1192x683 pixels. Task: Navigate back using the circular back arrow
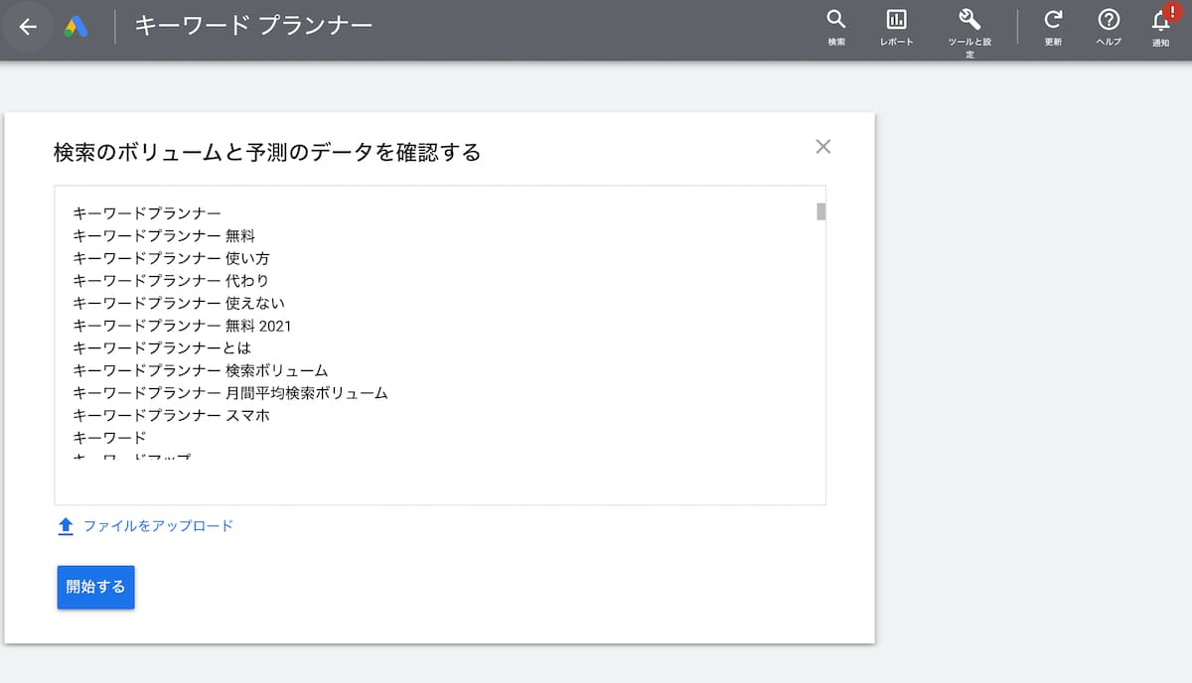(x=28, y=27)
